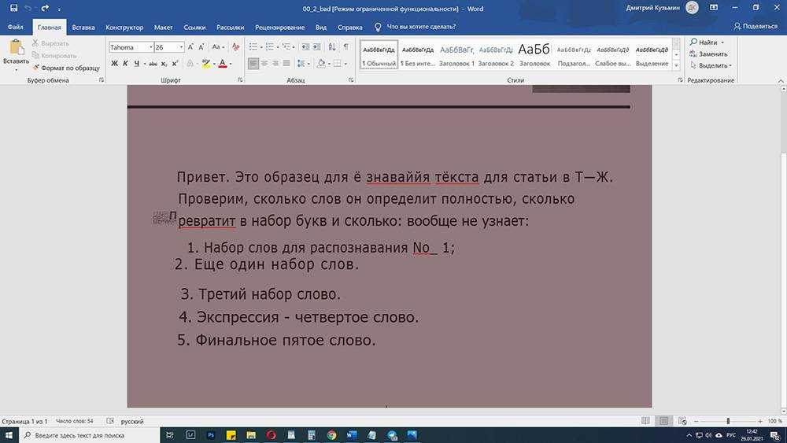Center-align the paragraph text
This screenshot has width=787, height=443.
click(264, 64)
